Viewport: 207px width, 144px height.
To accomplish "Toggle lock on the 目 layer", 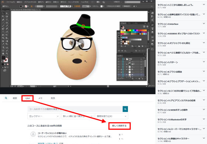I will point(121,69).
